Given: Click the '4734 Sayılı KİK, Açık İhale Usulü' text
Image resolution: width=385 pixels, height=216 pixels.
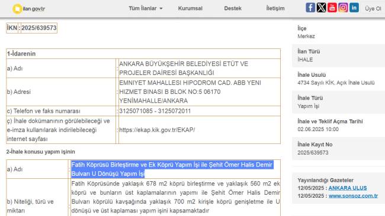Looking at the screenshot, I should pyautogui.click(x=336, y=83).
